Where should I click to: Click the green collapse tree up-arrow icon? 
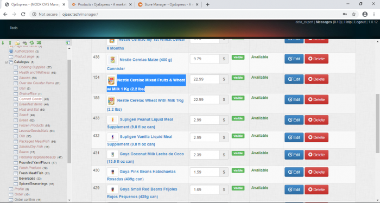tap(10, 43)
